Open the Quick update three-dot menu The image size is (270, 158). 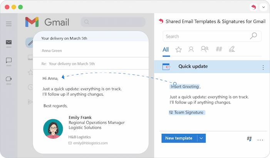click(263, 67)
